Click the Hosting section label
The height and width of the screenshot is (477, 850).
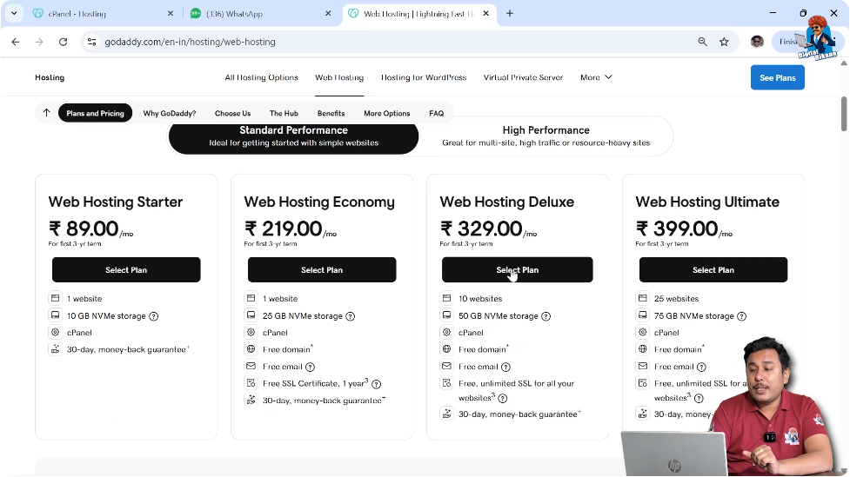tap(50, 77)
